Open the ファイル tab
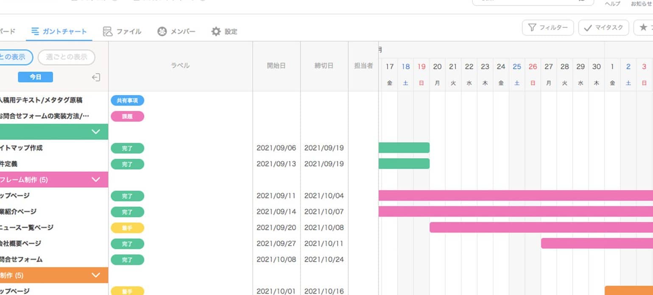This screenshot has height=295, width=653. point(128,31)
